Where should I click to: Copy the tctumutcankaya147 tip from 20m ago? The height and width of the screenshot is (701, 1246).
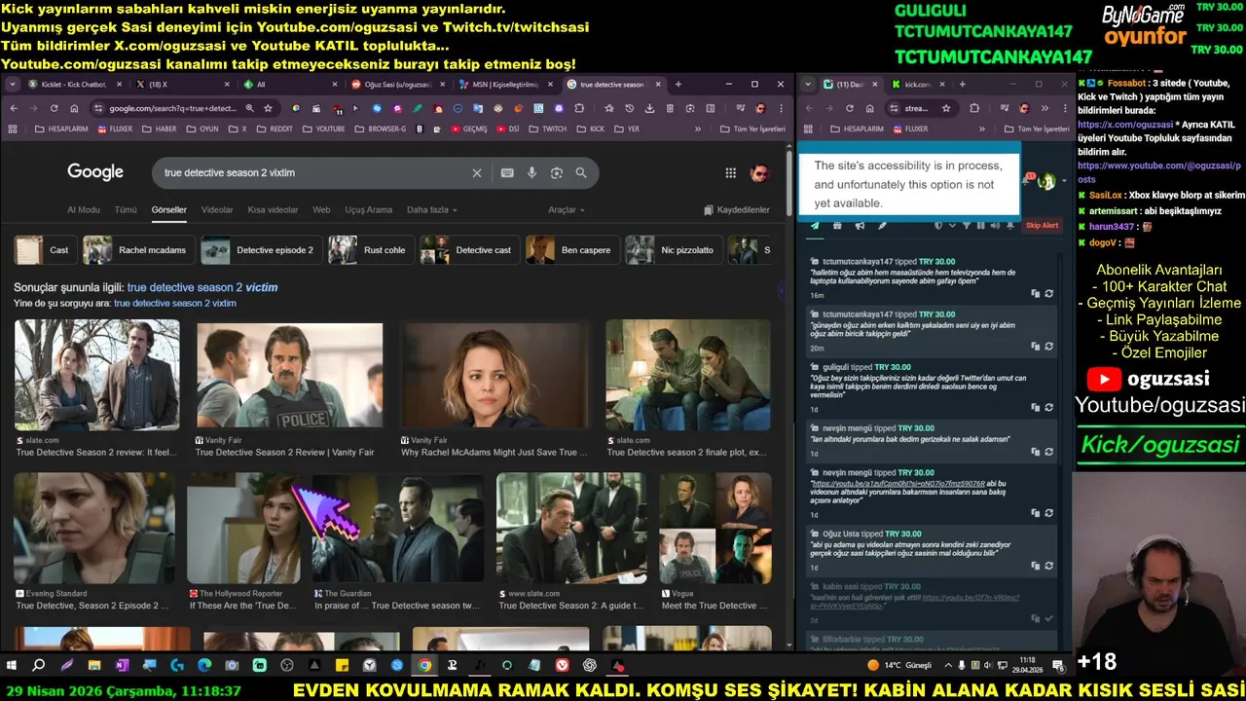(1036, 346)
